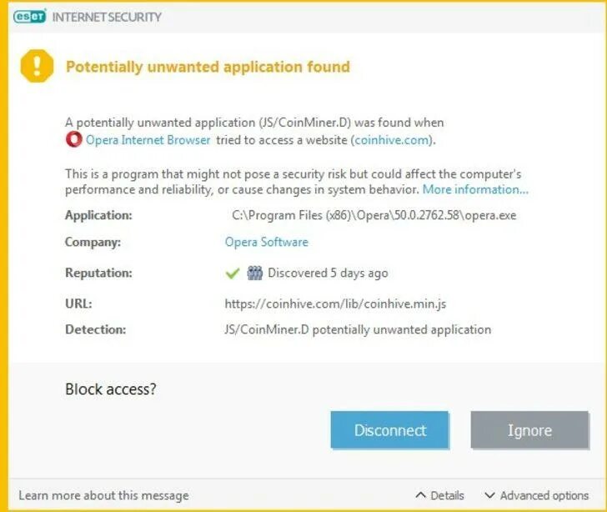This screenshot has height=512, width=607.
Task: Open the coinhive.com website link
Action: coord(393,140)
